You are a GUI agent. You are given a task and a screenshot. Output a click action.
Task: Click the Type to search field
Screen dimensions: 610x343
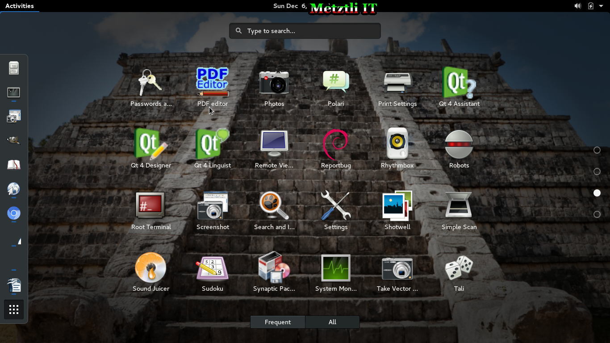pos(305,31)
